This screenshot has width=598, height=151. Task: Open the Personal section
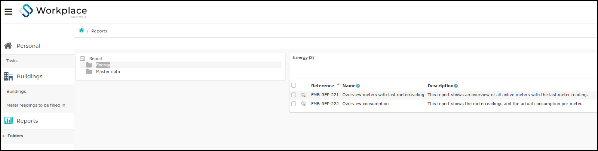coord(28,46)
